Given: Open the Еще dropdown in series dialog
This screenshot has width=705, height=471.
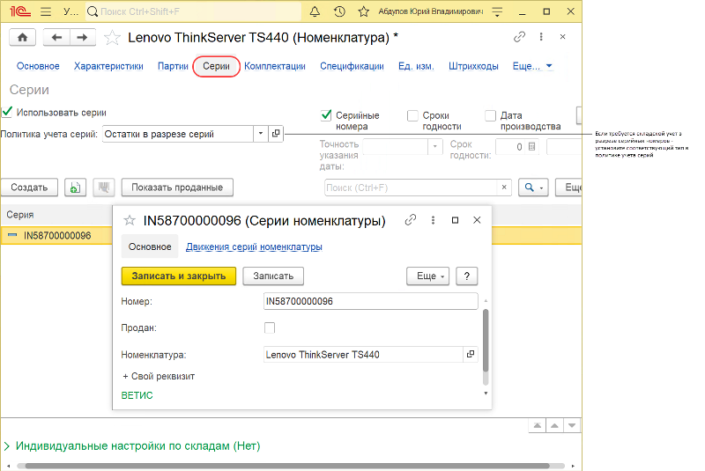Looking at the screenshot, I should pos(430,276).
